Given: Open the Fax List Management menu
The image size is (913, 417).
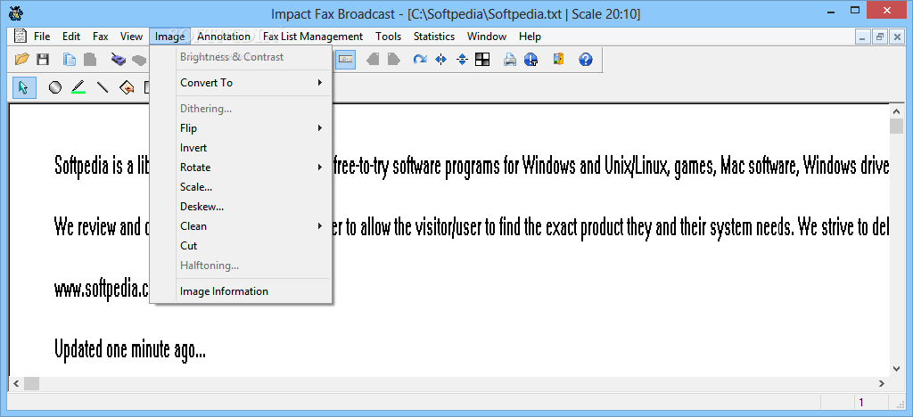Looking at the screenshot, I should click(x=313, y=36).
